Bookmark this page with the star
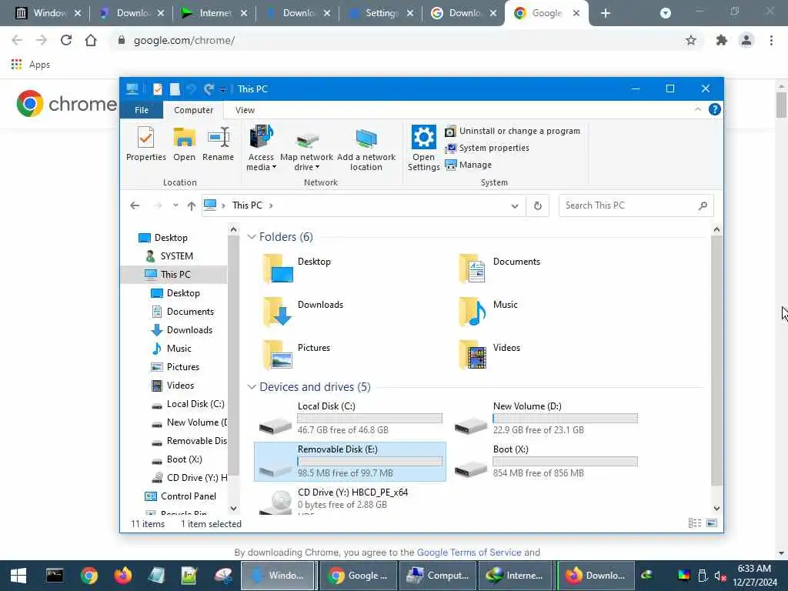 (691, 40)
